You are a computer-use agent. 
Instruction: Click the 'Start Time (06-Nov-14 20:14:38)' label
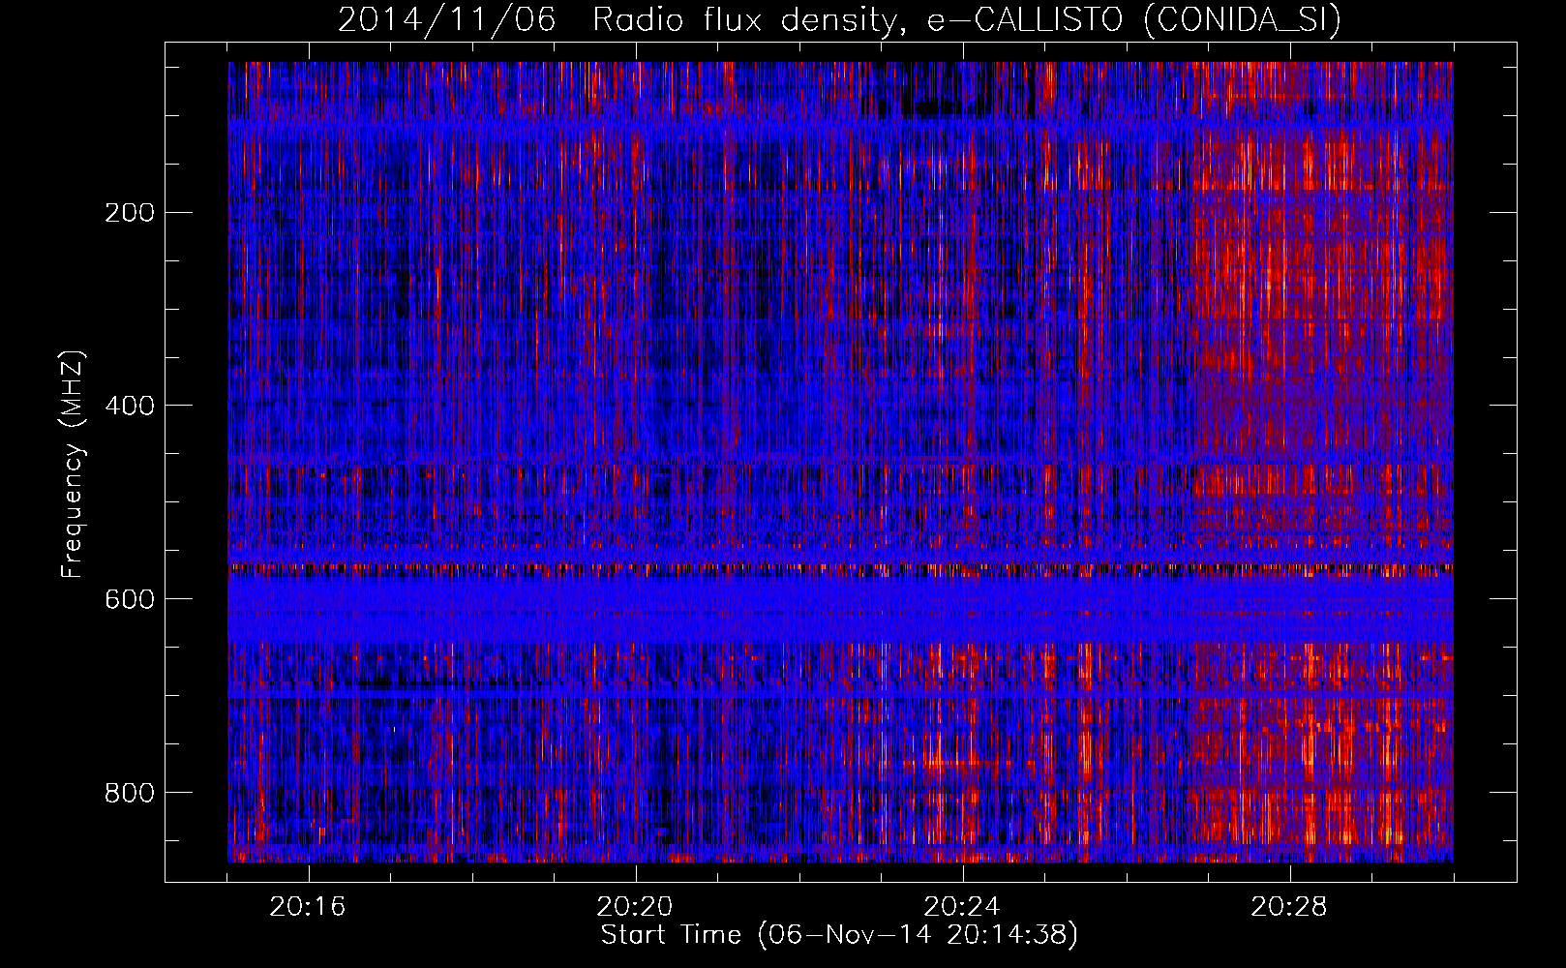839,935
